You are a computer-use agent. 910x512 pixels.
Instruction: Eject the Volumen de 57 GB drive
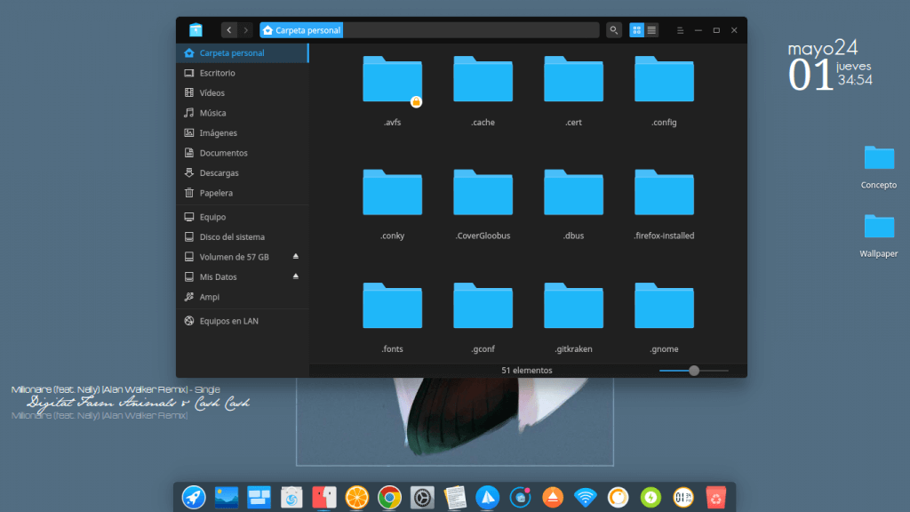click(x=296, y=257)
